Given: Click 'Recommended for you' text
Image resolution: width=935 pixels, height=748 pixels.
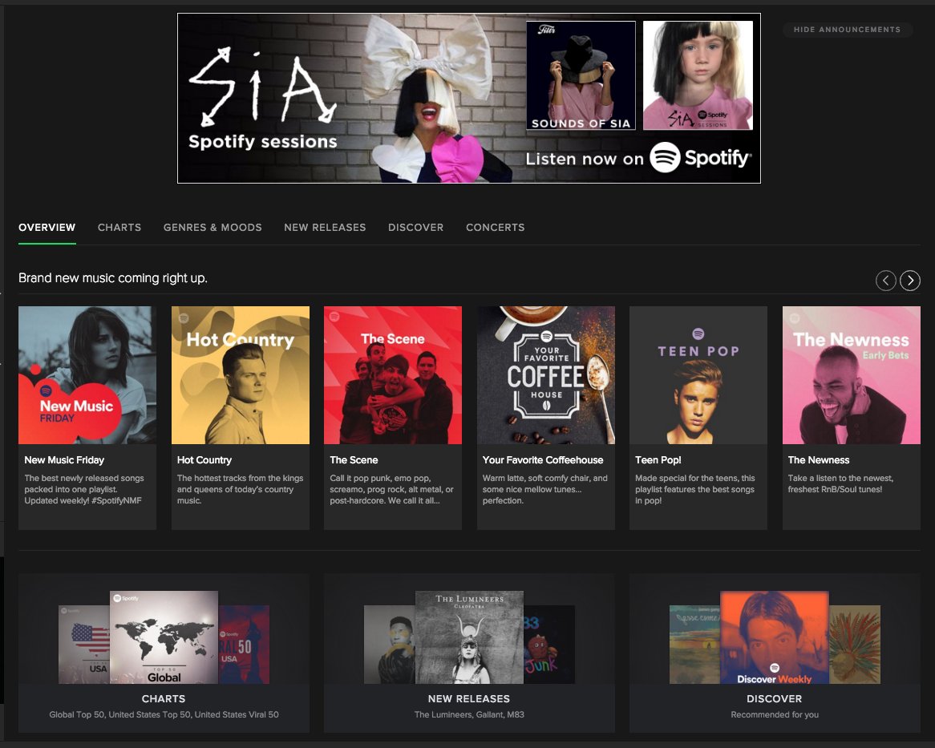Looking at the screenshot, I should [775, 714].
